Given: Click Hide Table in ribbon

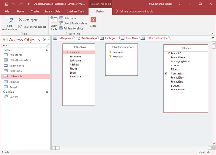Looking at the screenshot, I should [x=70, y=18].
